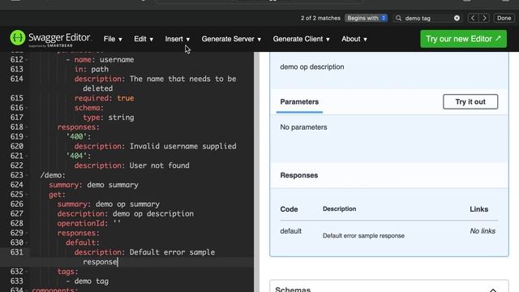Click 'type: string' on line 617
This screenshot has width=519, height=292.
[x=108, y=118]
